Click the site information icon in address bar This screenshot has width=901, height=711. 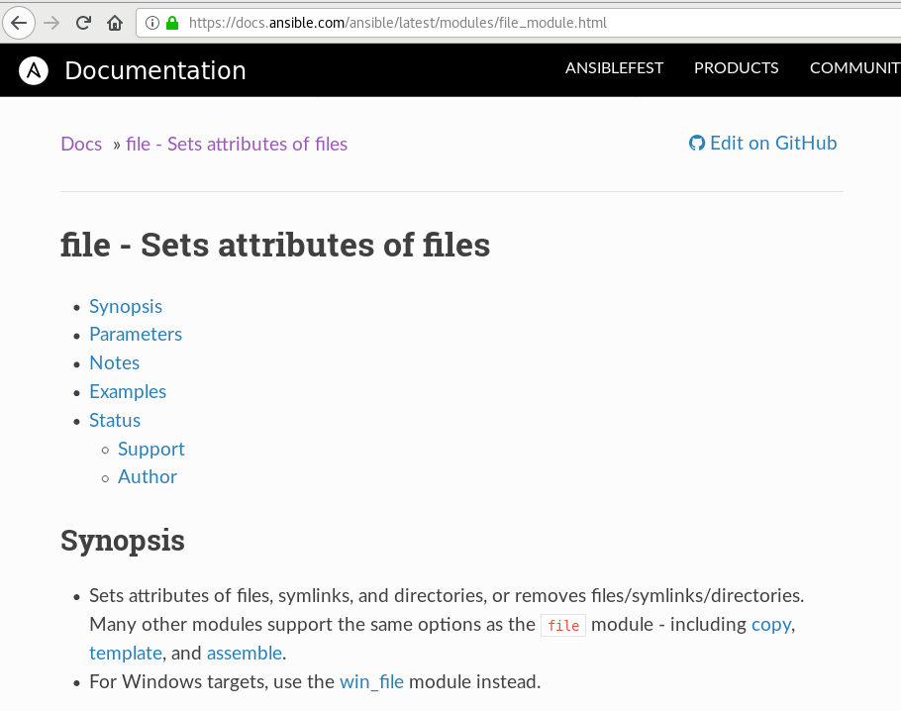(x=151, y=22)
